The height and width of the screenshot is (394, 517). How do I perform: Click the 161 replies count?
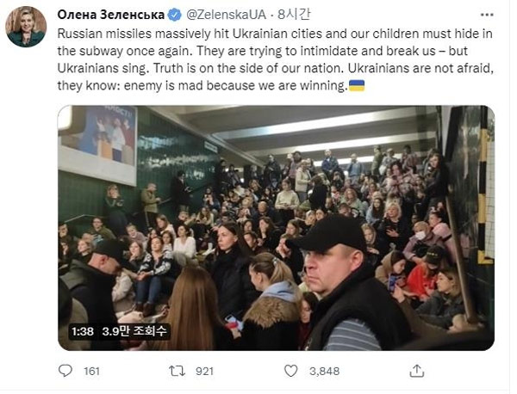[92, 372]
